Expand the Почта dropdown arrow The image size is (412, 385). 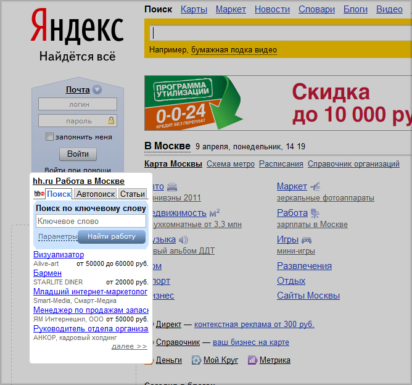coord(97,90)
